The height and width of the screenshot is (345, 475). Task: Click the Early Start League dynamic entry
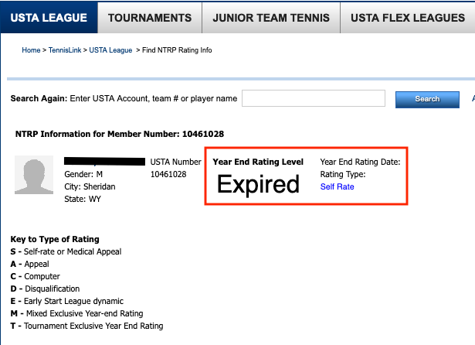pos(67,301)
